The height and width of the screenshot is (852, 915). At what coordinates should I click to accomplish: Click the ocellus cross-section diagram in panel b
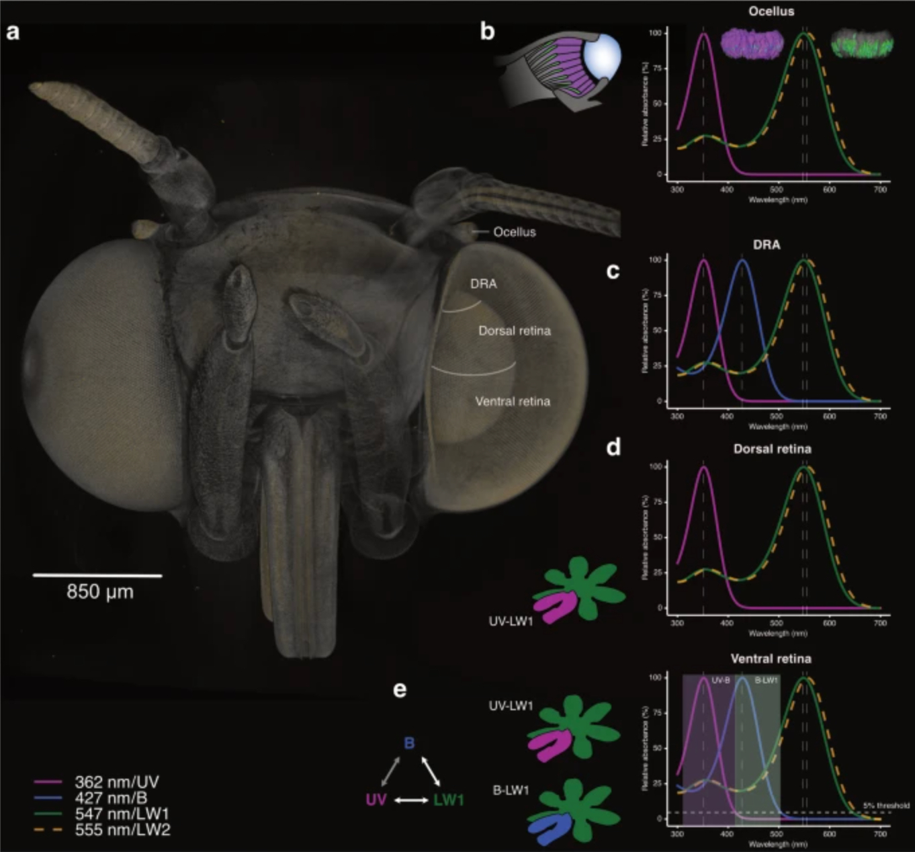(558, 71)
